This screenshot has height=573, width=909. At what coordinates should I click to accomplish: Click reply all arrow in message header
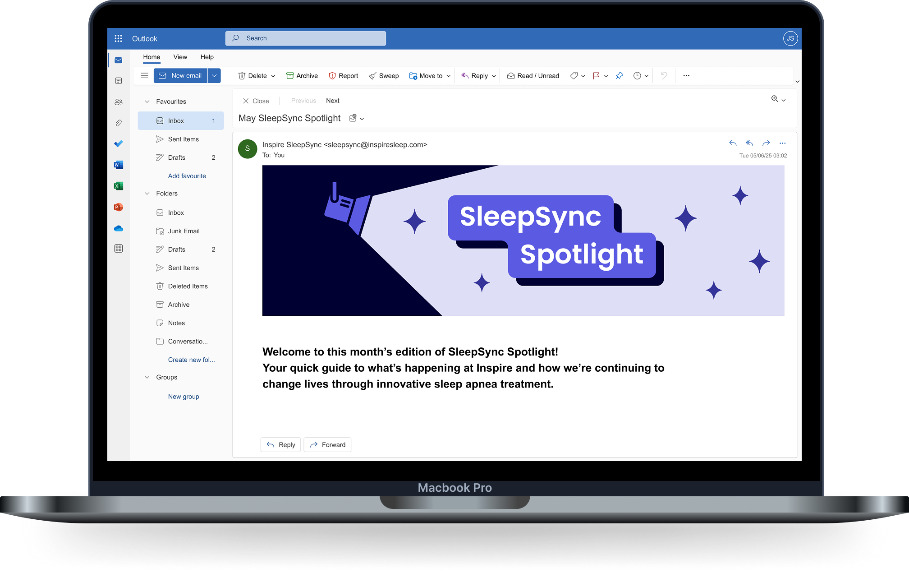pos(749,143)
